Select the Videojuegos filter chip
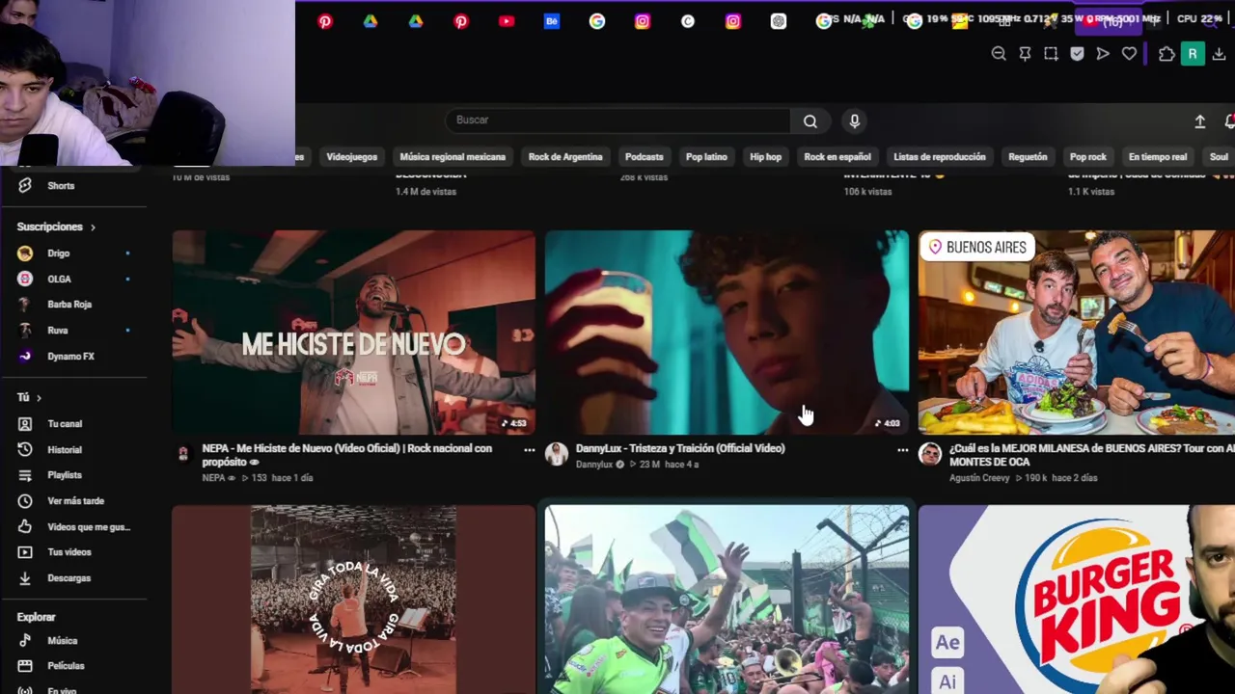 pyautogui.click(x=351, y=157)
